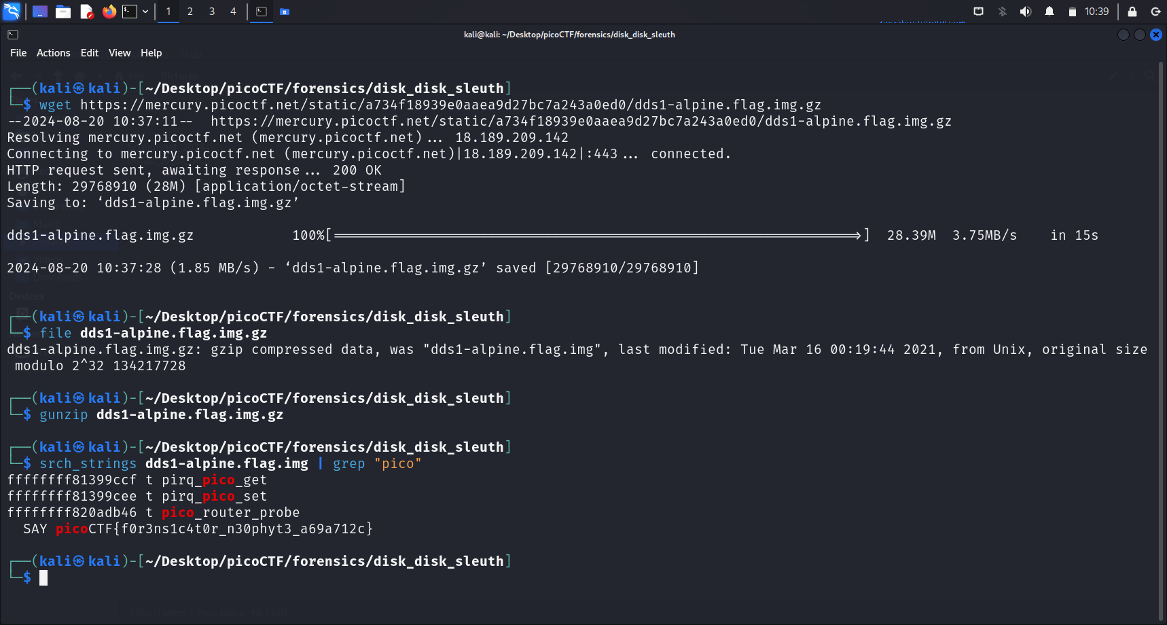Switch to workspace 3

(212, 12)
